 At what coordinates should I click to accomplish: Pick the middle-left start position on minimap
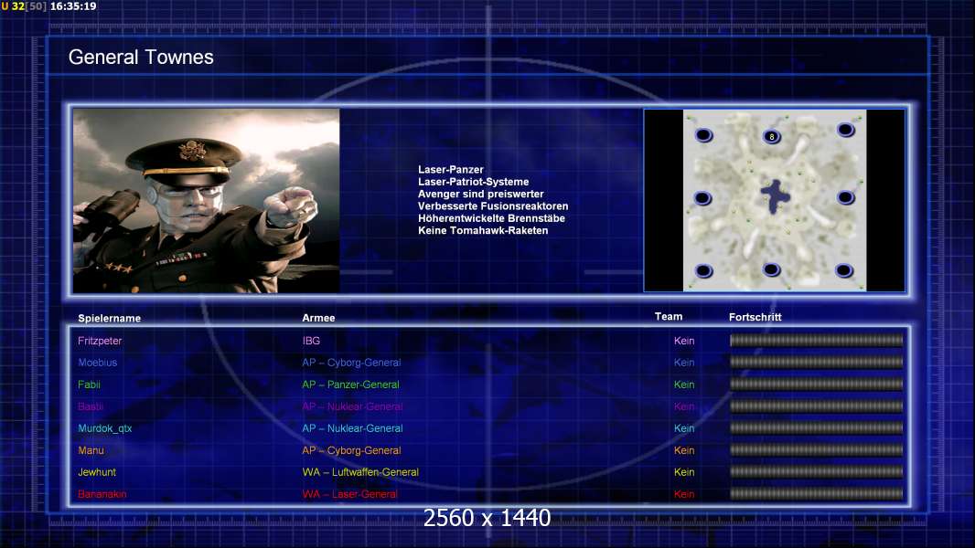702,198
